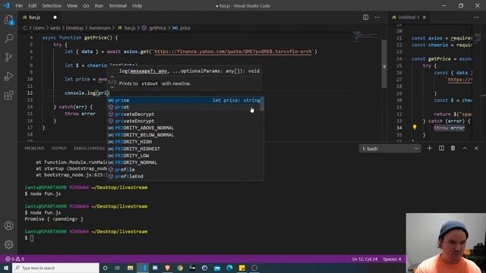Open Cortana circle on taskbar
The image size is (486, 273).
click(105, 268)
